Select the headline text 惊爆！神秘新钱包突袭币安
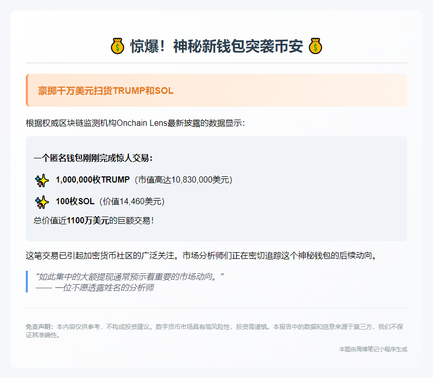The height and width of the screenshot is (378, 433). [216, 46]
